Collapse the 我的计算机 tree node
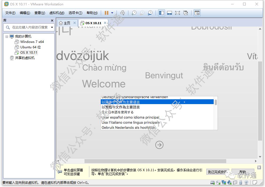The height and width of the screenshot is (187, 265). [7, 36]
